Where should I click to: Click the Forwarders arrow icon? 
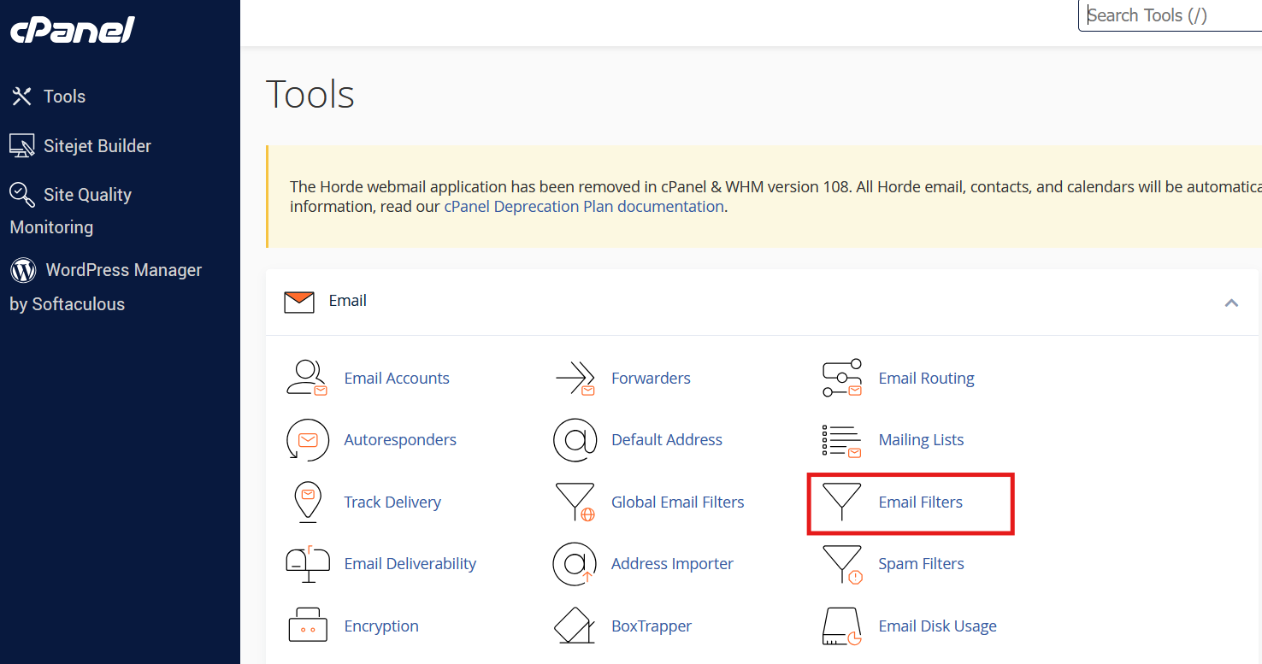[x=575, y=378]
